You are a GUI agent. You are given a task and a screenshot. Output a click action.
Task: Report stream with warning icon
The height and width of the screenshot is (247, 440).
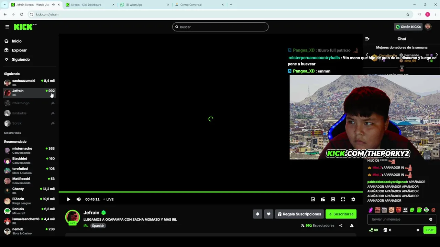352,225
